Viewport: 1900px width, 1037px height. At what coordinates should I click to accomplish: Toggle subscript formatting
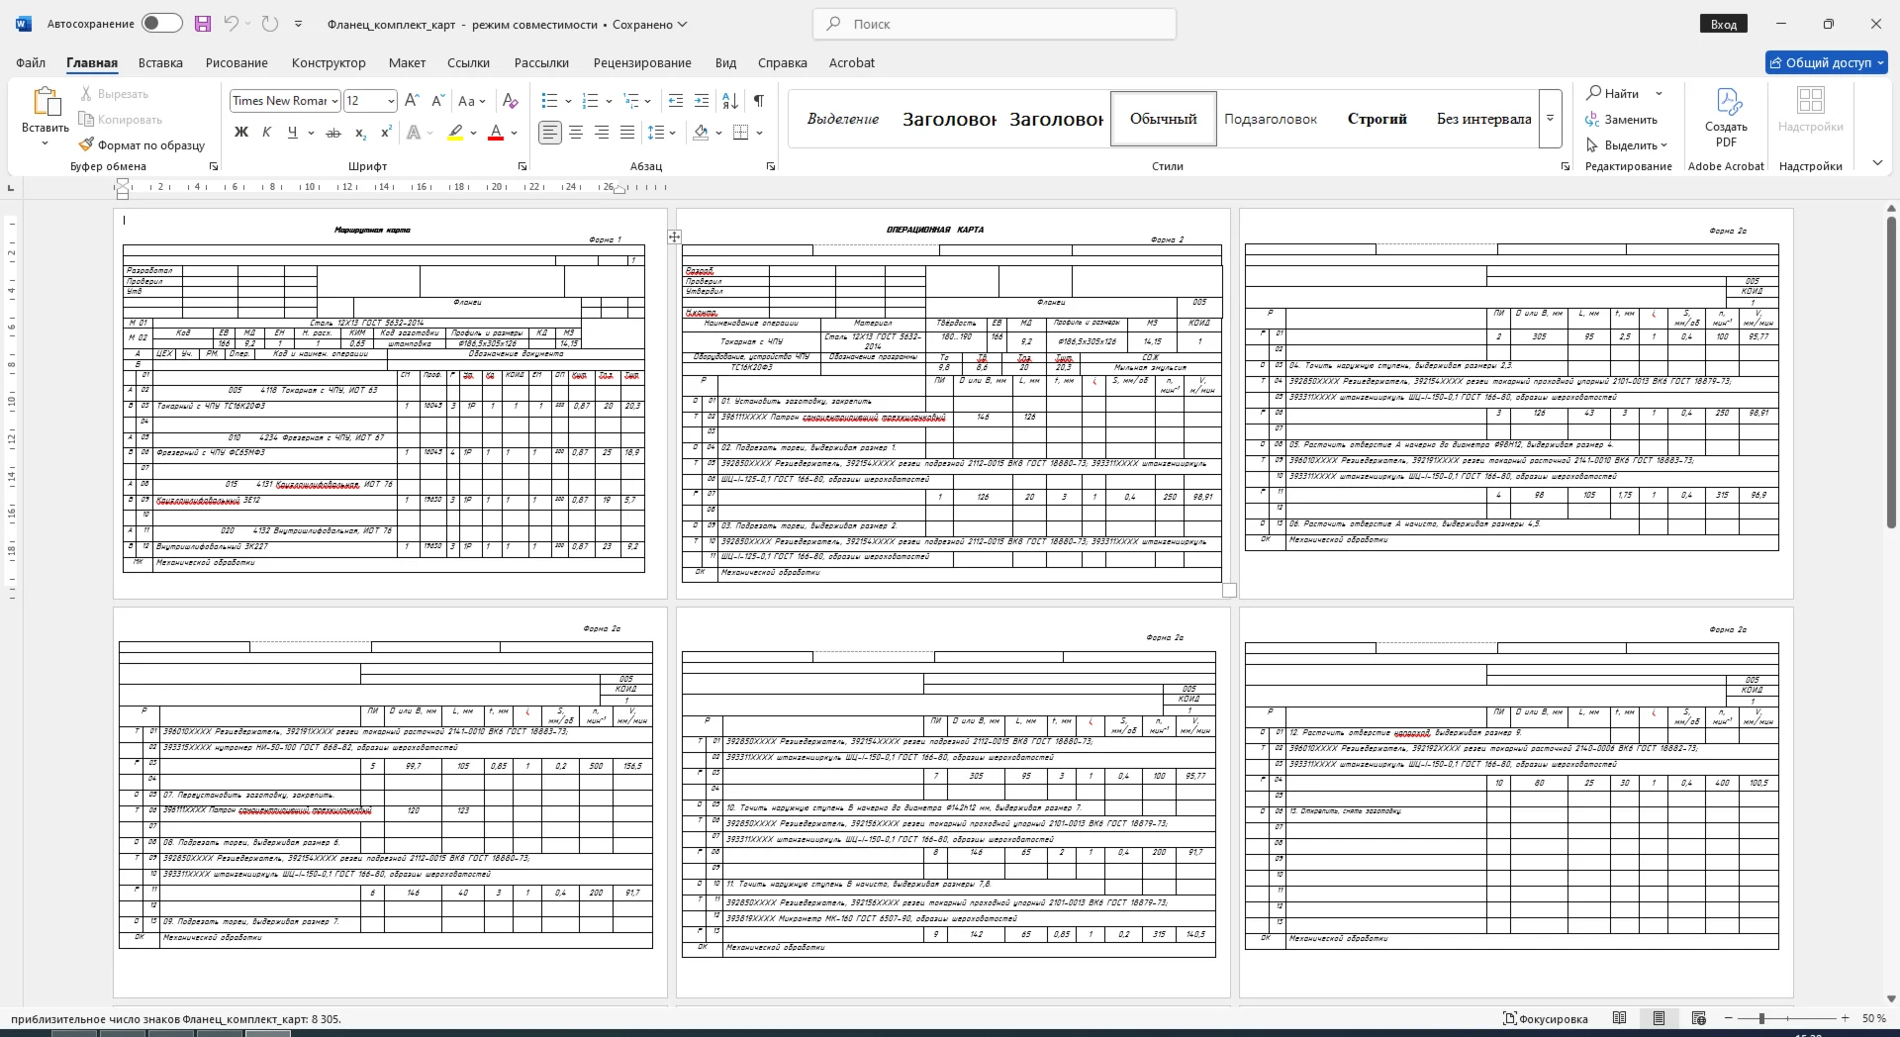[x=361, y=133]
